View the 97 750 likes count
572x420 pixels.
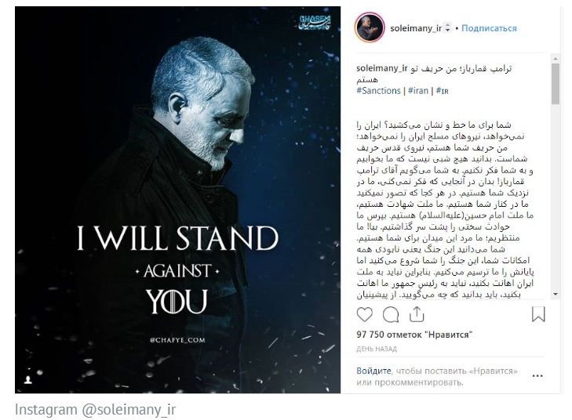[x=414, y=335]
